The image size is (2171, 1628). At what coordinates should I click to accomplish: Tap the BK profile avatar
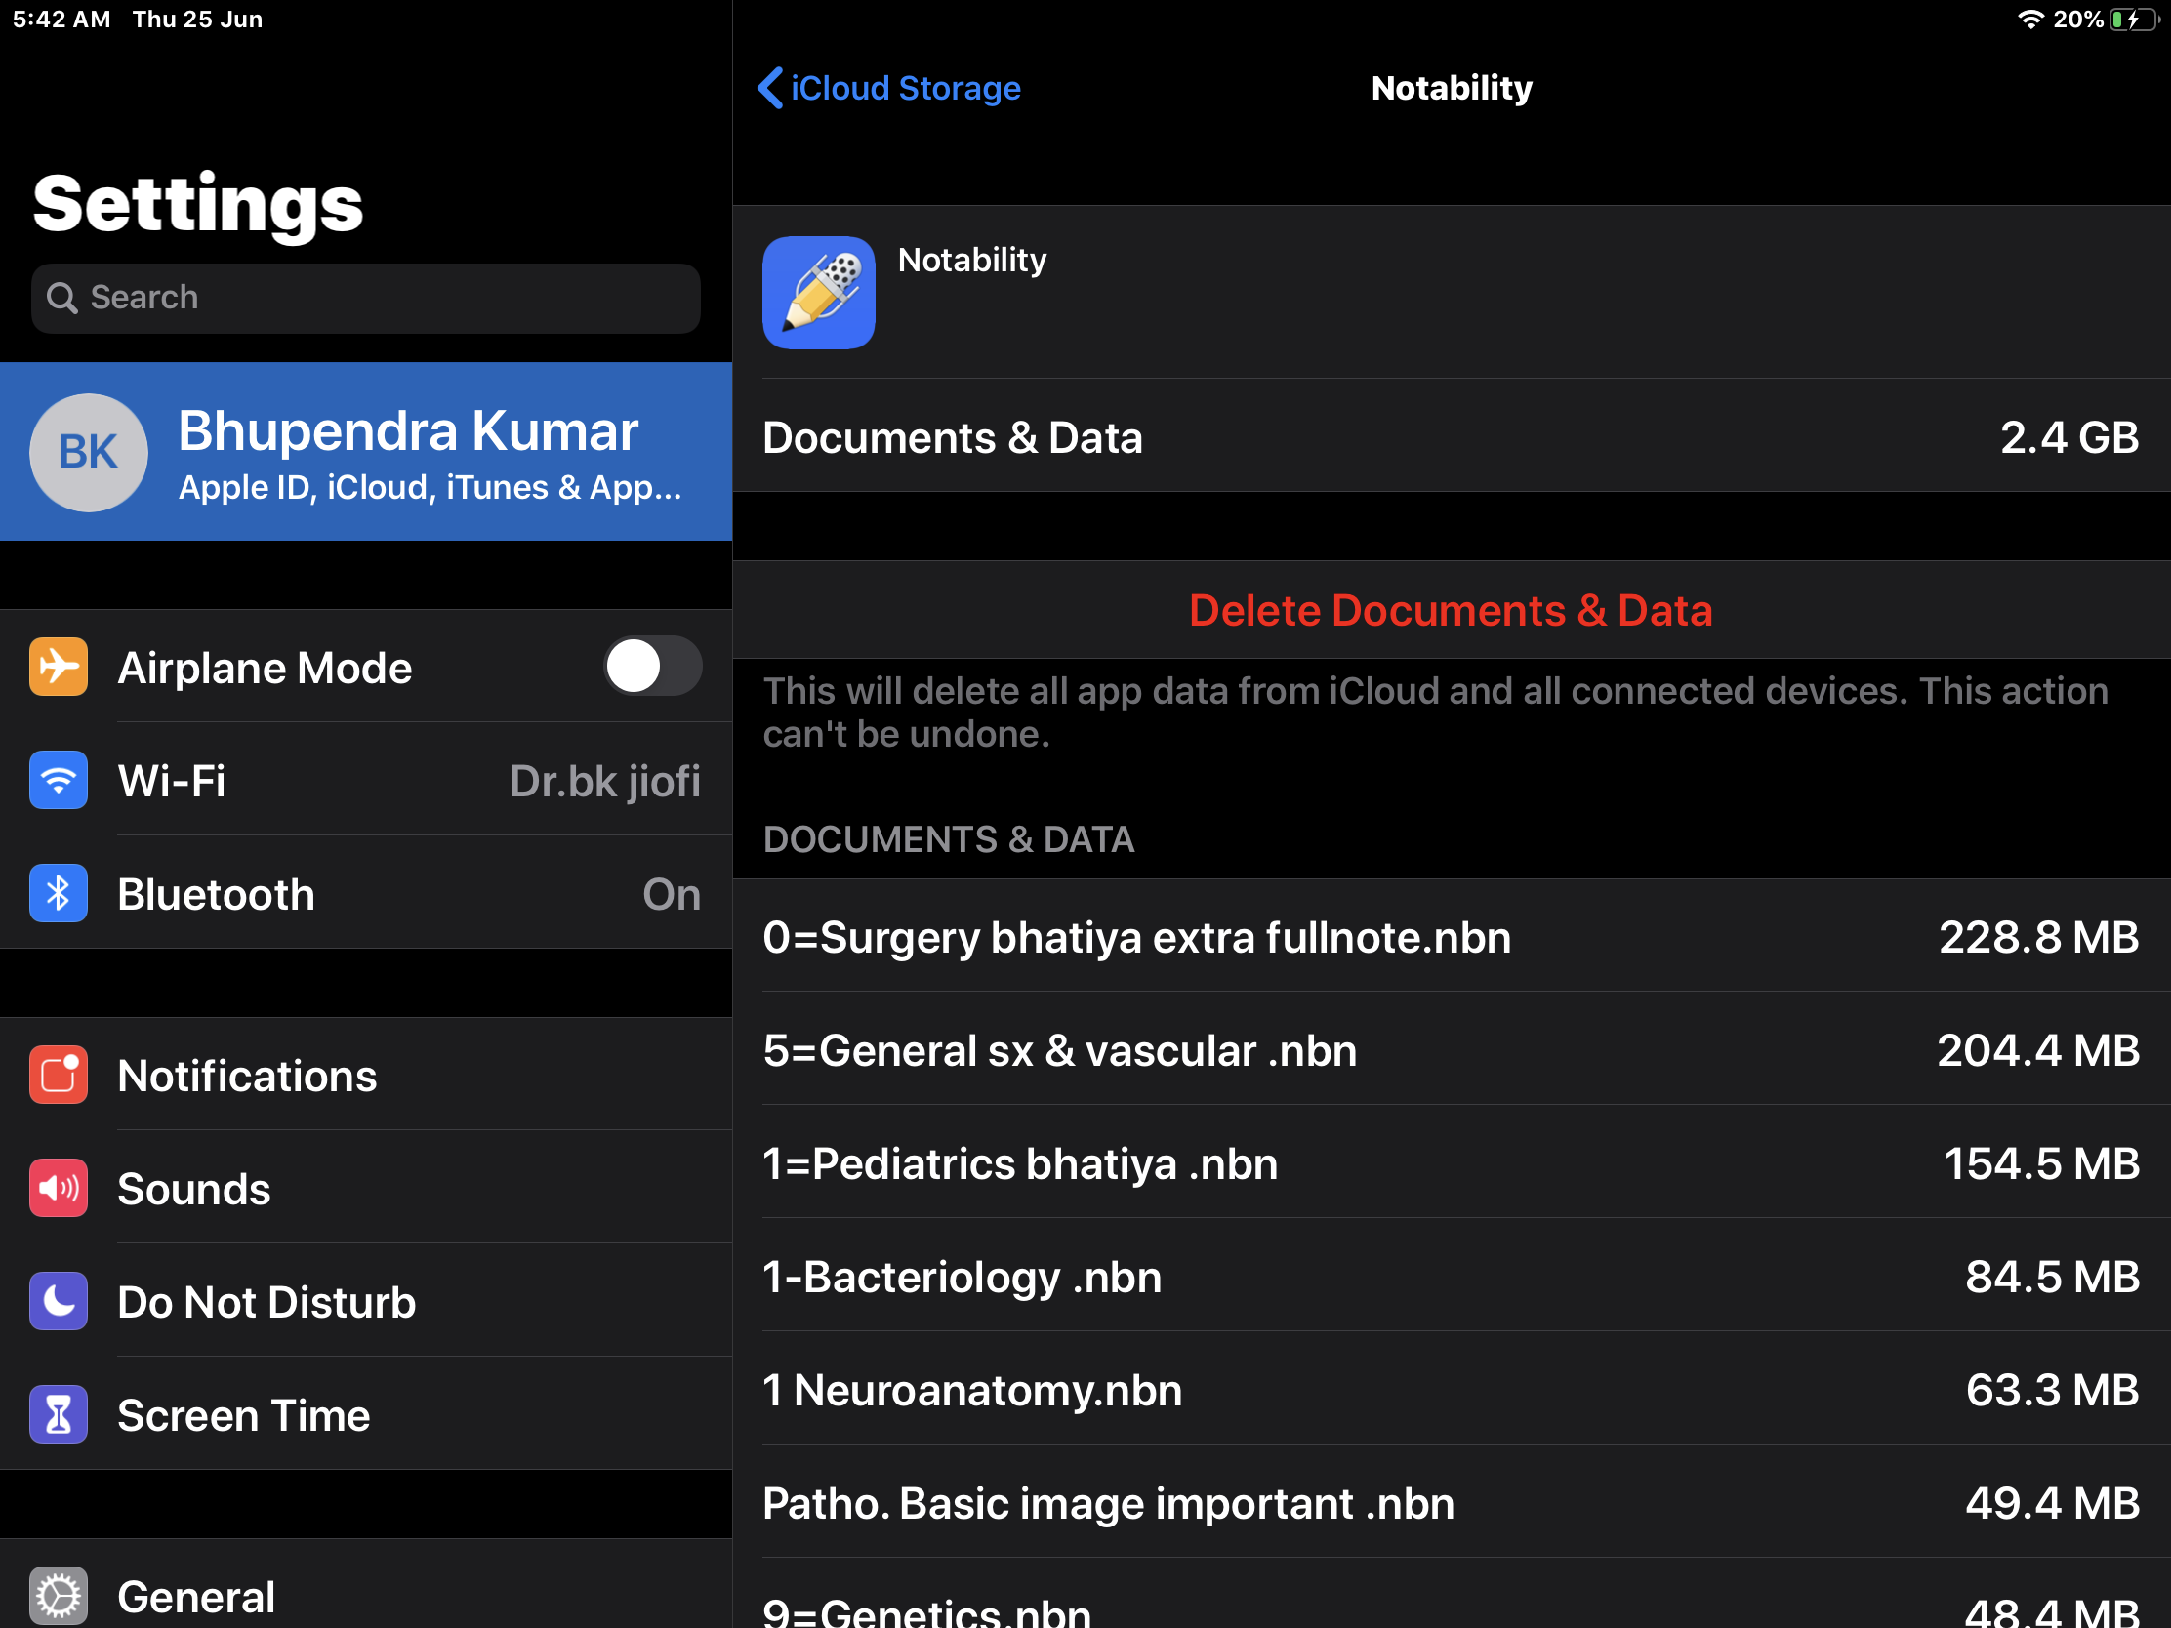tap(88, 453)
